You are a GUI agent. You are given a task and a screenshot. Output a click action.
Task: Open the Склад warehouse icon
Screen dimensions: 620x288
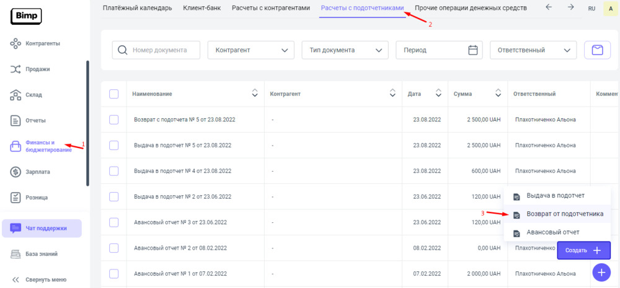16,95
